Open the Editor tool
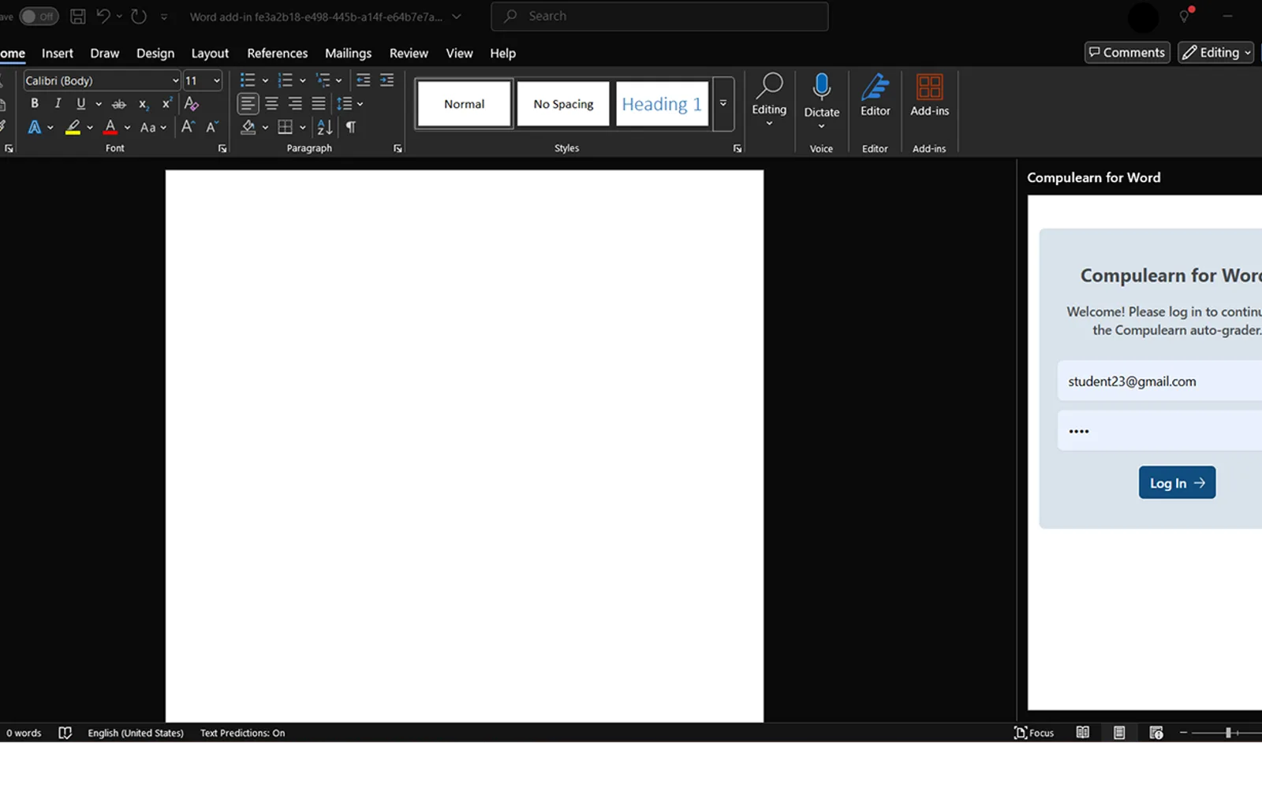Screen dimensions: 1262x788 (x=875, y=95)
